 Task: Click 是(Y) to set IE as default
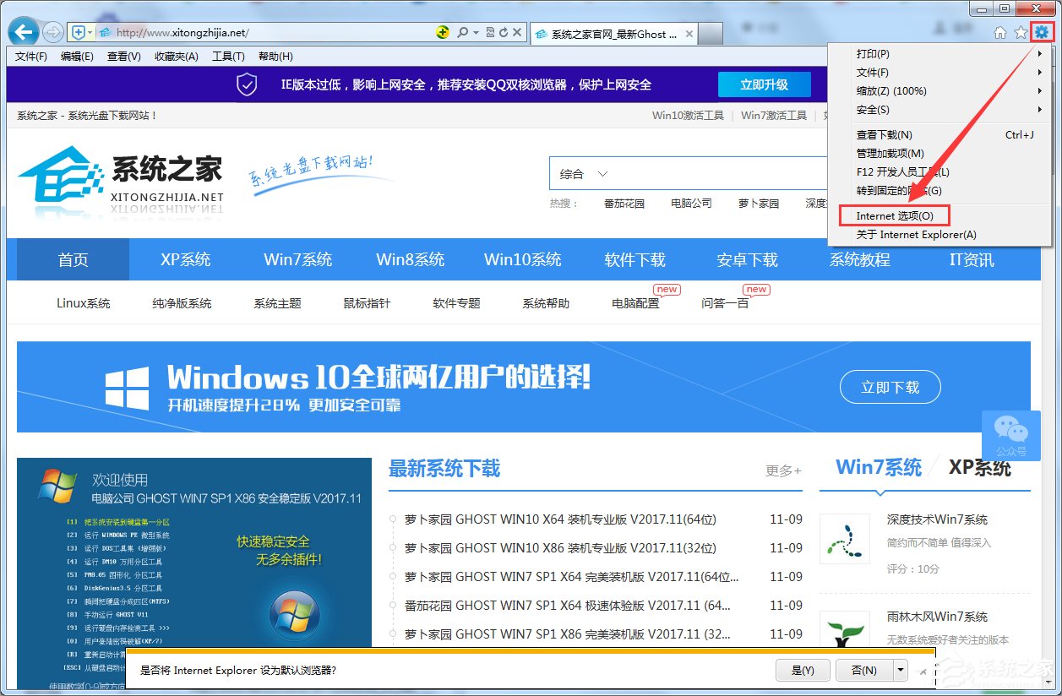(802, 670)
